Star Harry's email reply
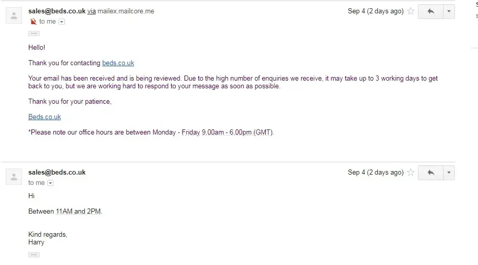Screen dimensions: 478x265 coord(411,173)
